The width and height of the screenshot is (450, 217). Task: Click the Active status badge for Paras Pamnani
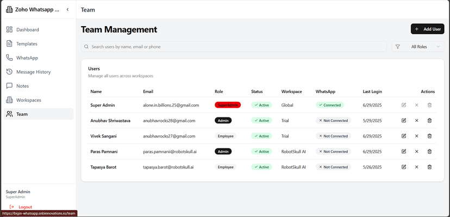(261, 152)
